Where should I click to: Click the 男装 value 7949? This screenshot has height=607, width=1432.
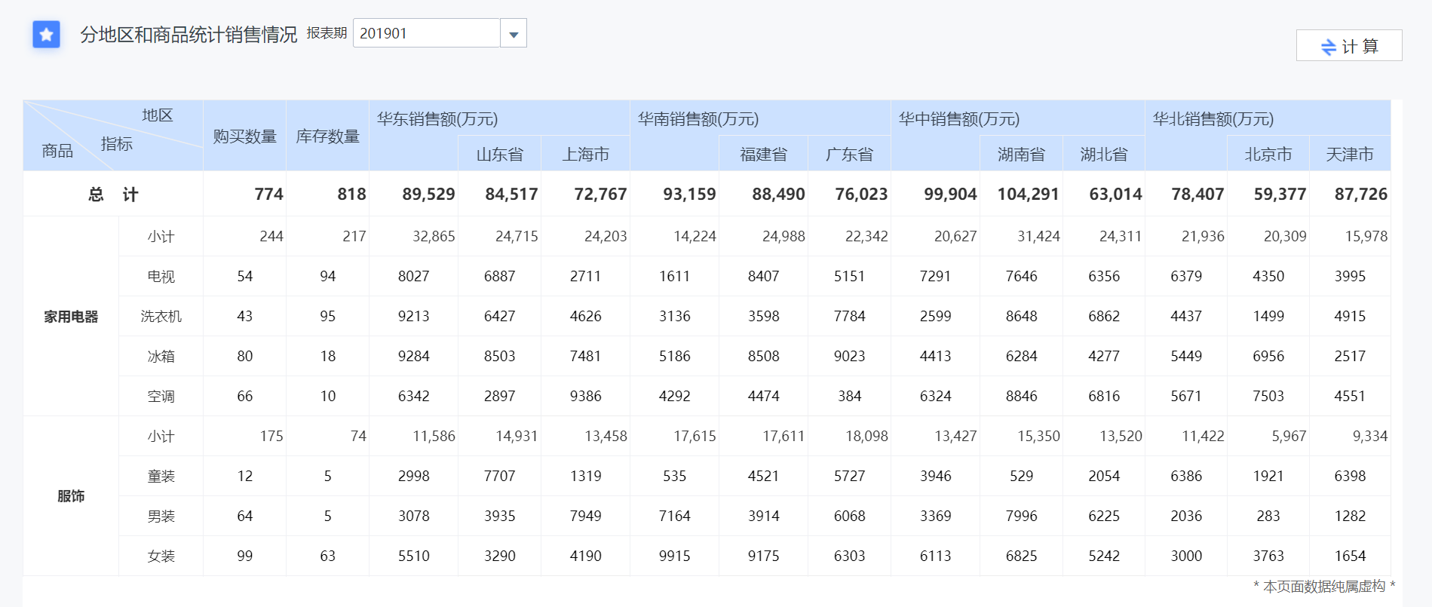[586, 517]
